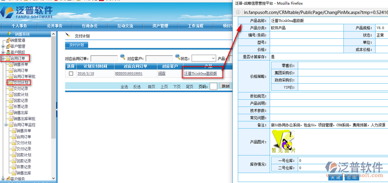This screenshot has width=388, height=183.
Task: Click the 跳转 page jump button
Action: pos(225,86)
